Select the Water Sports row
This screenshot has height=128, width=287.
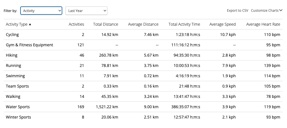18,107
